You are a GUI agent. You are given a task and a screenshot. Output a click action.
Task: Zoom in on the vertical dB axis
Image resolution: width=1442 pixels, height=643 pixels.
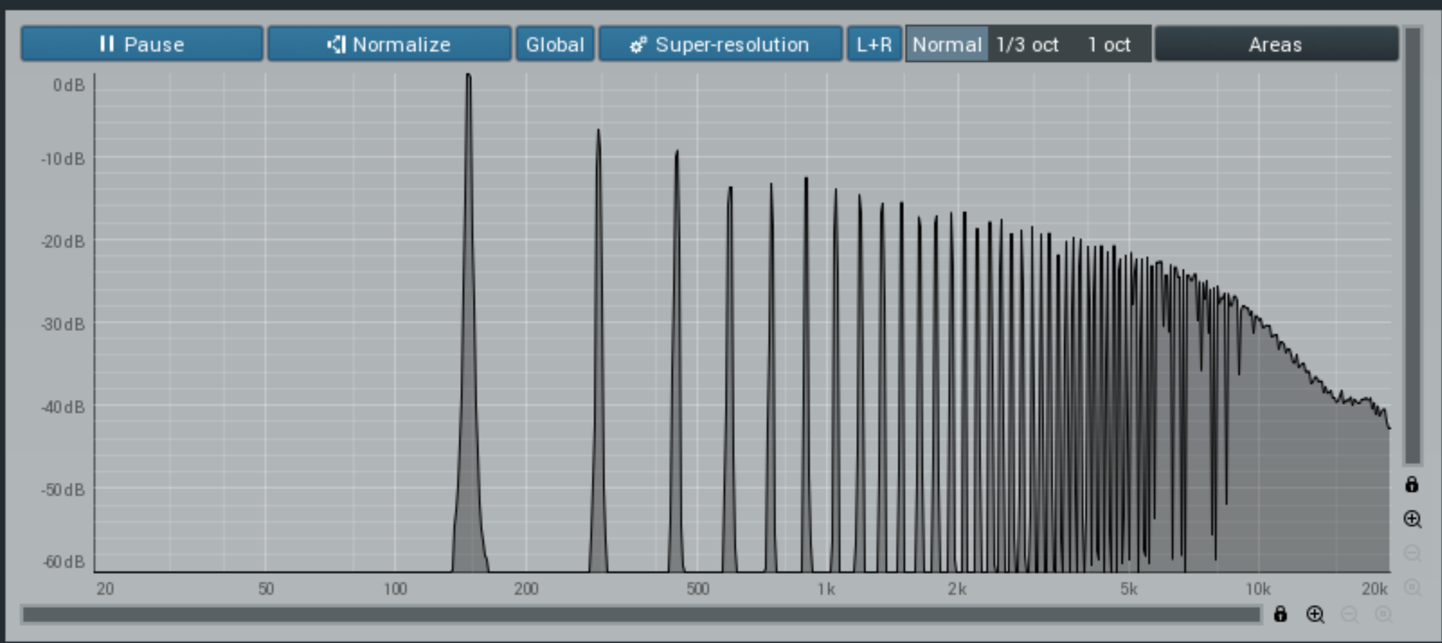1412,519
